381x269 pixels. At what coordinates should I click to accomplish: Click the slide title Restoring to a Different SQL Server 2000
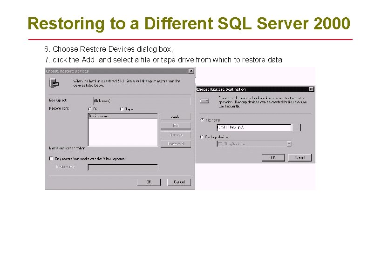(x=189, y=24)
